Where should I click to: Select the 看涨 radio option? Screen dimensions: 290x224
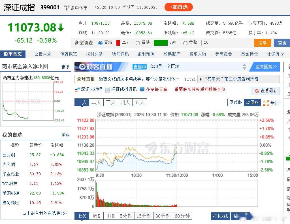[x=100, y=43]
